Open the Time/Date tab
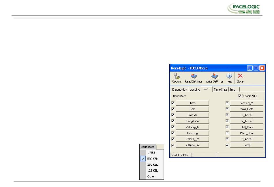Image resolution: width=274 pixels, height=187 pixels. pyautogui.click(x=220, y=89)
